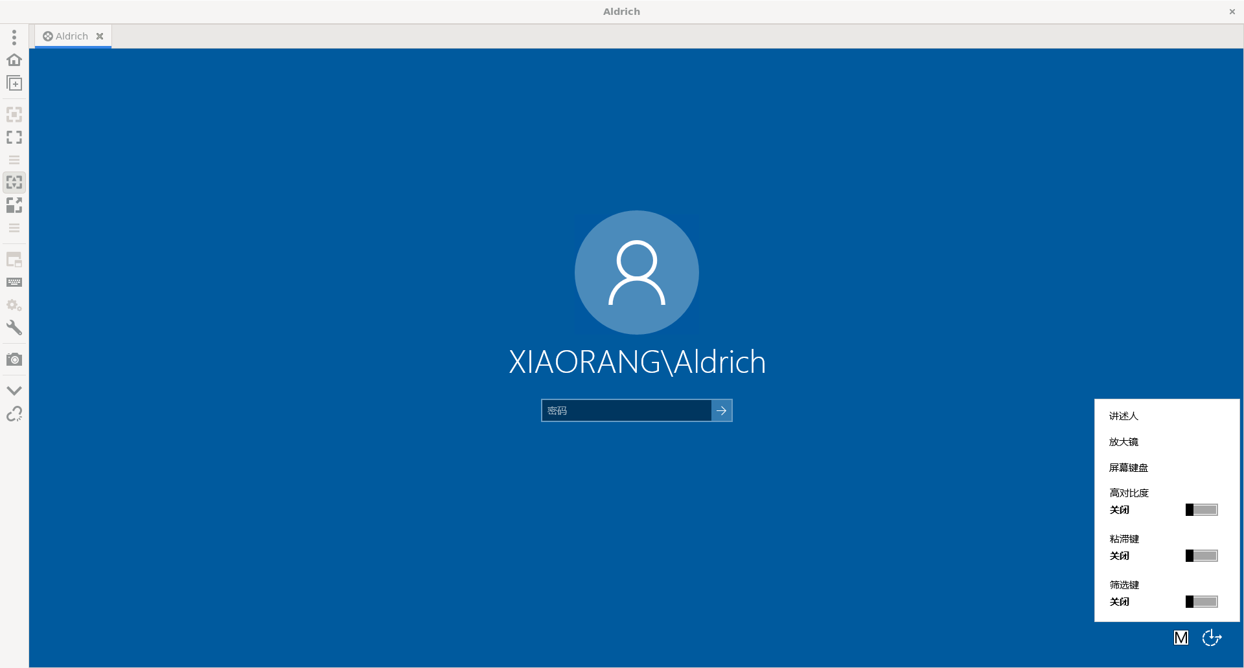Image resolution: width=1244 pixels, height=668 pixels.
Task: Toggle fullscreen mode in the sidebar
Action: point(14,137)
